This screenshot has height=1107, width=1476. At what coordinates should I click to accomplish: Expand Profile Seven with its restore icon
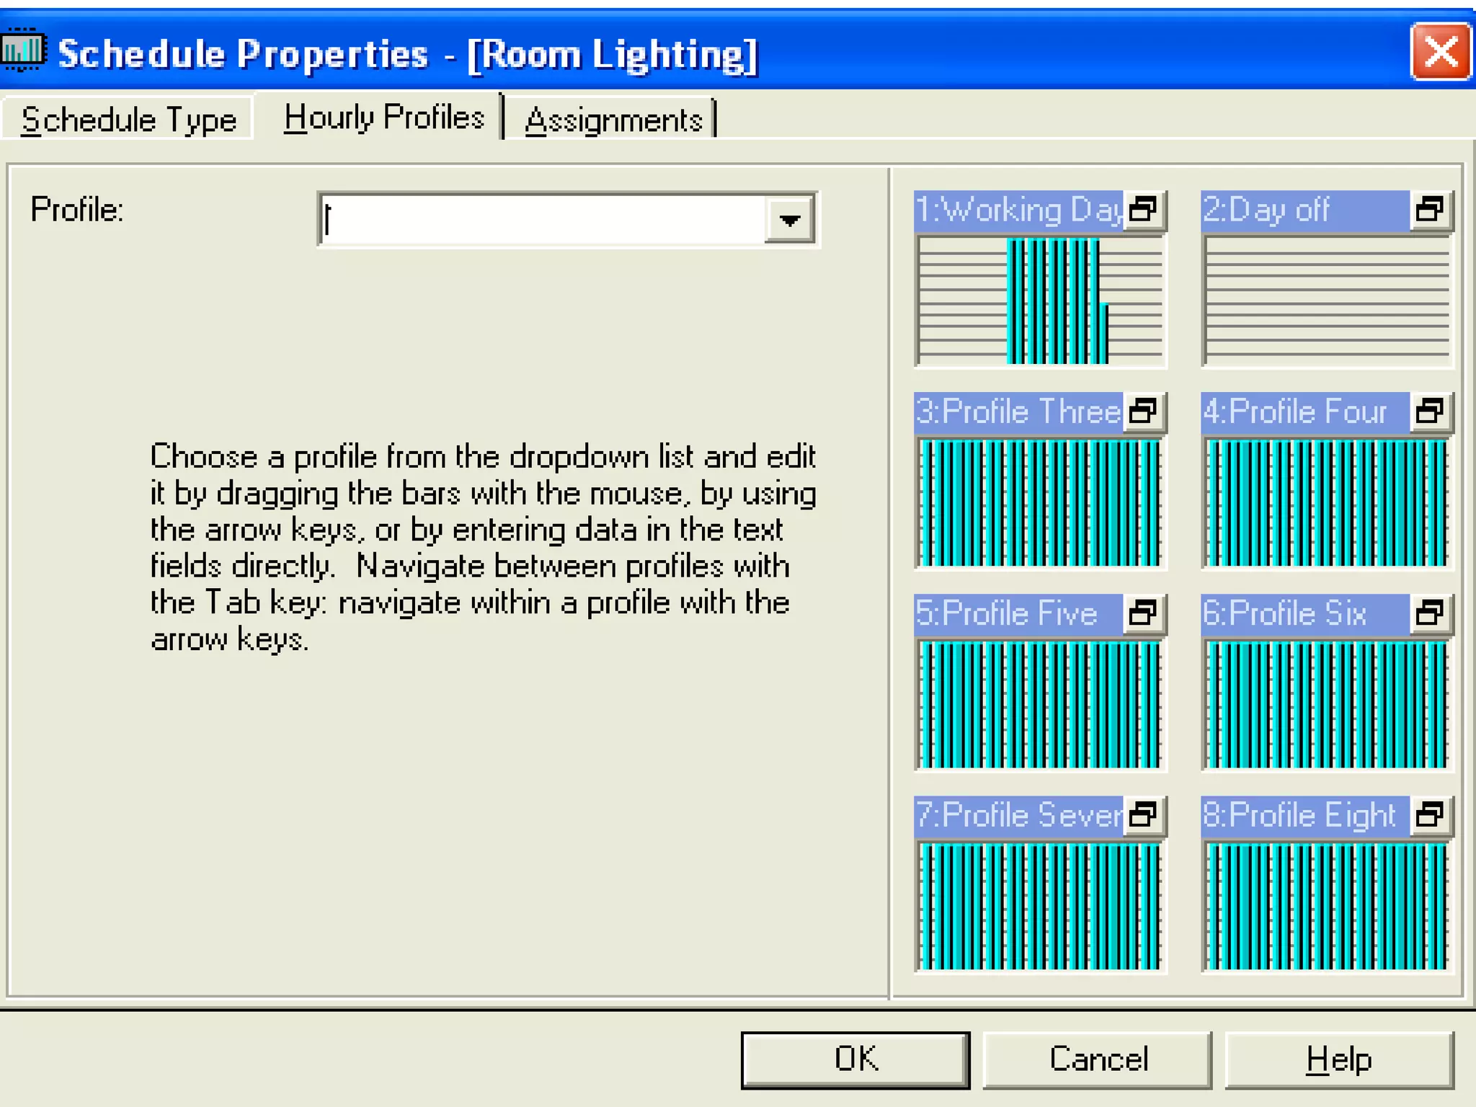pos(1143,815)
